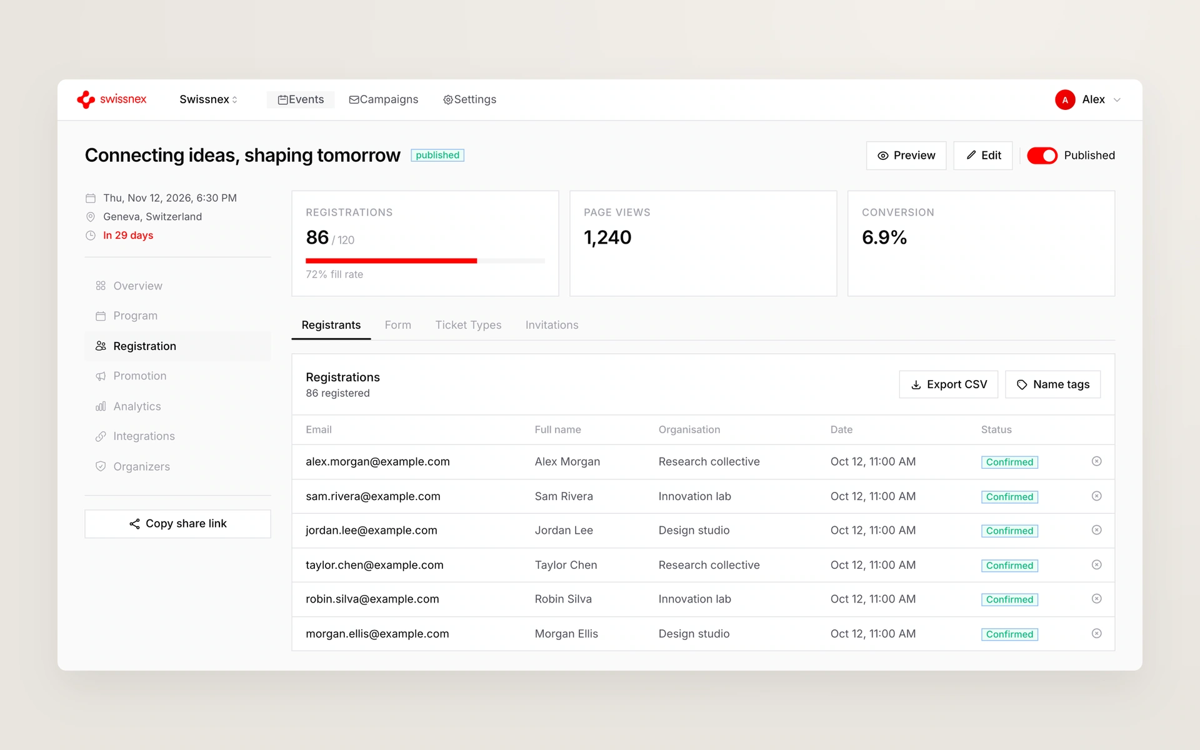Open Organizers in the sidebar

tap(177, 466)
